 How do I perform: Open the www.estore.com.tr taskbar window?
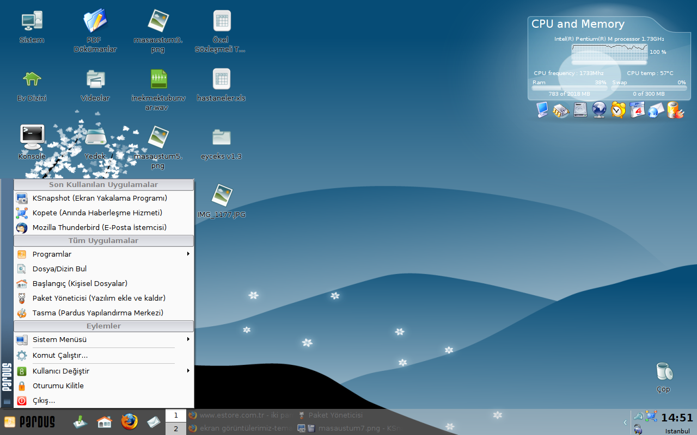point(241,415)
